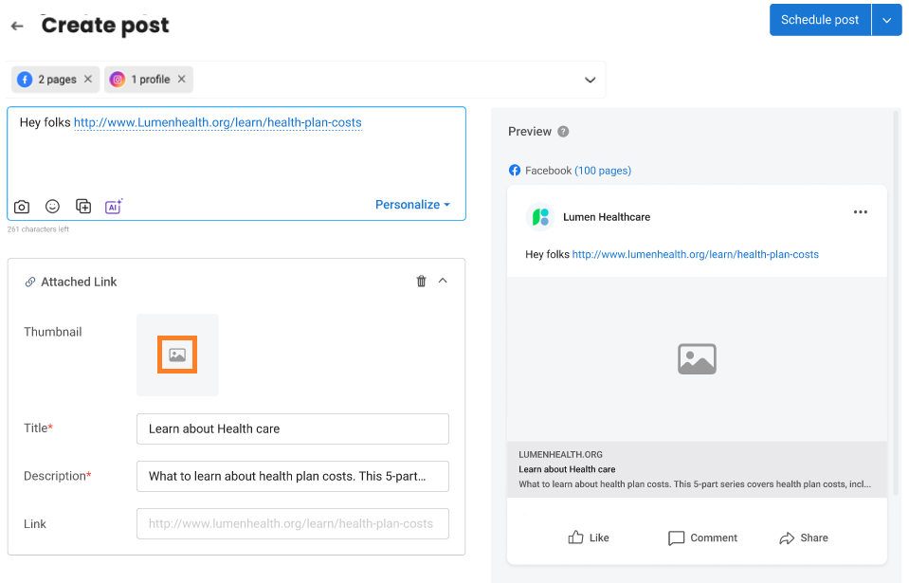Open the Schedule post dropdown arrow

(x=886, y=19)
